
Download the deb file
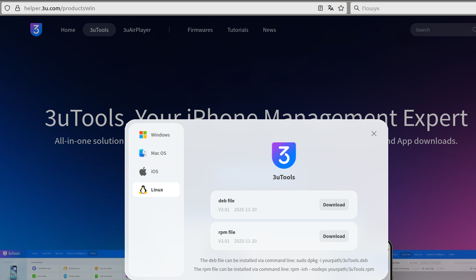point(334,205)
